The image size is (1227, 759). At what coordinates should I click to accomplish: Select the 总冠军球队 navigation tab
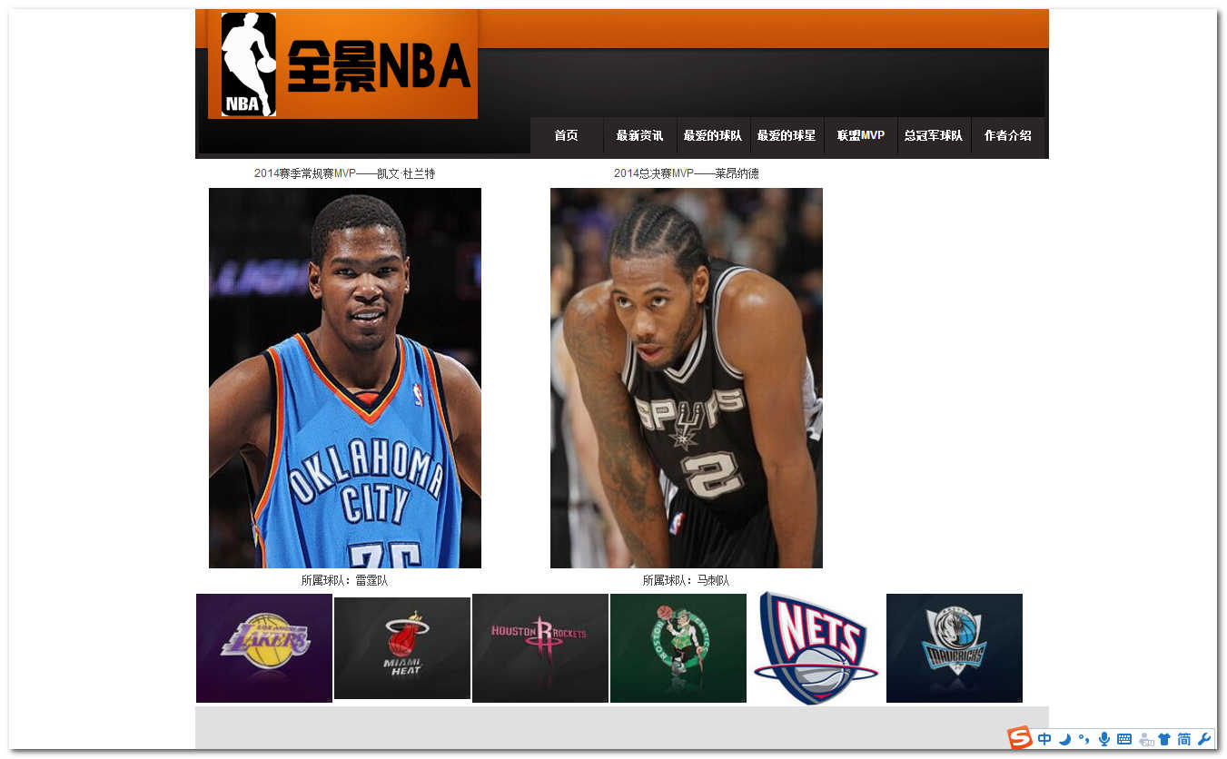pos(934,135)
